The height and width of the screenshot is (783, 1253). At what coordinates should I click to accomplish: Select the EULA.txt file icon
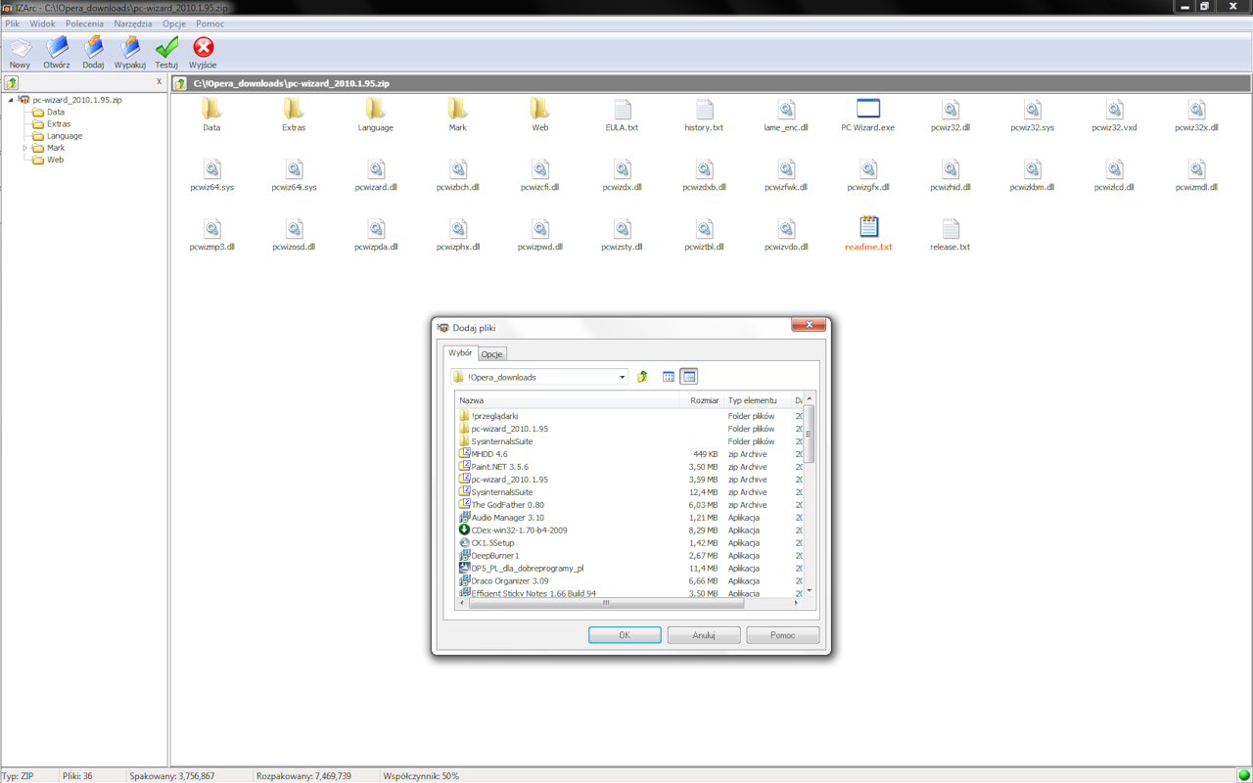tap(622, 109)
